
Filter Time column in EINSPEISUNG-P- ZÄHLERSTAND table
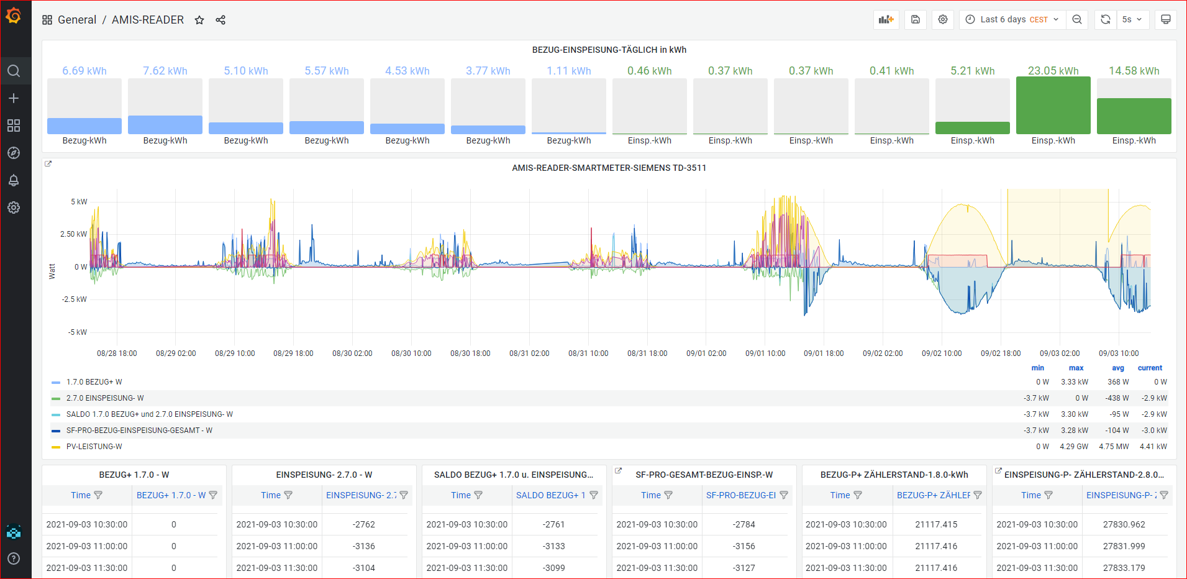[1048, 495]
